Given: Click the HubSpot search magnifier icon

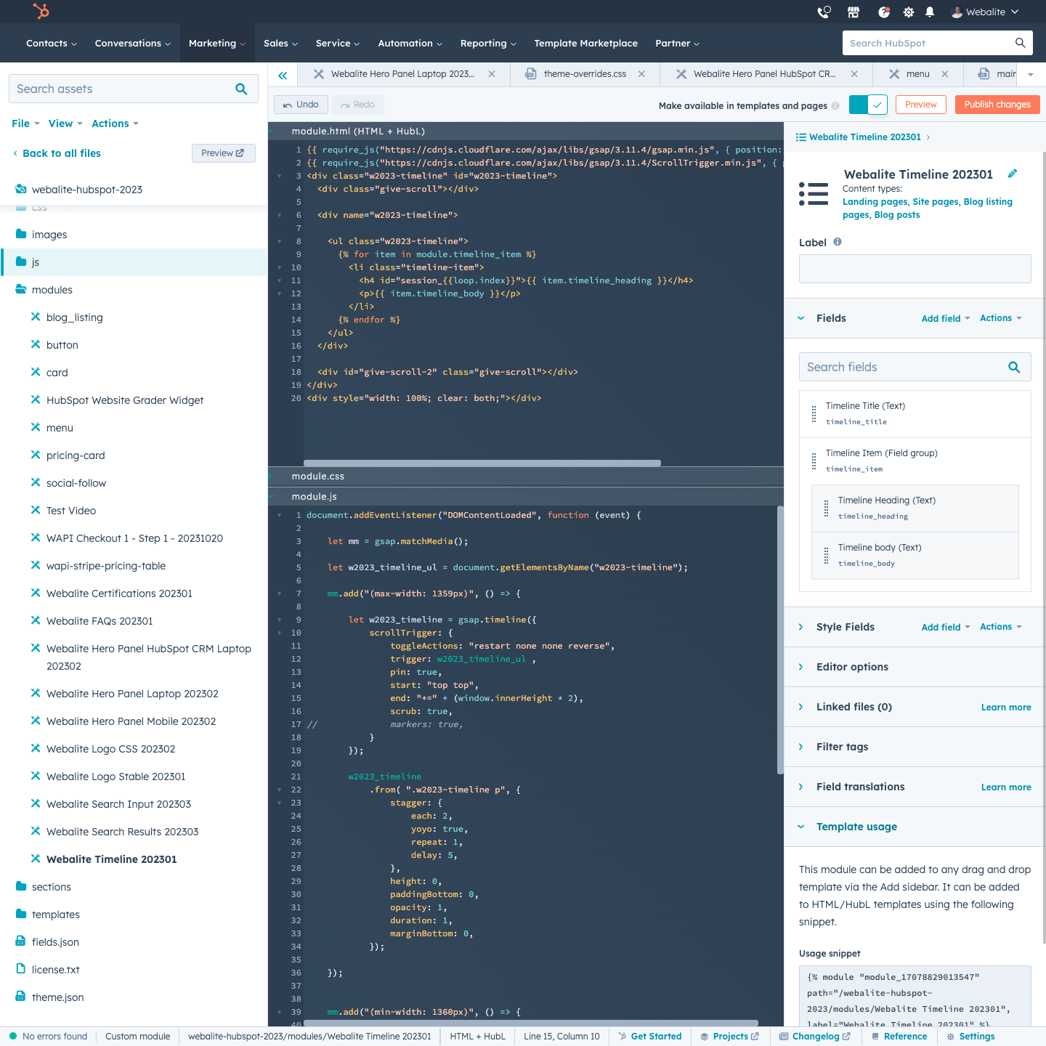Looking at the screenshot, I should coord(1020,43).
